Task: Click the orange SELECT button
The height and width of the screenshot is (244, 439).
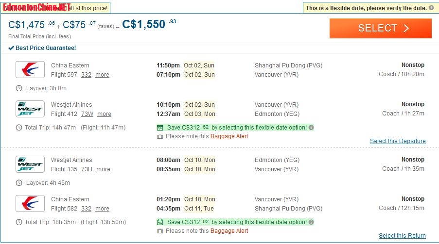Action: (x=381, y=28)
